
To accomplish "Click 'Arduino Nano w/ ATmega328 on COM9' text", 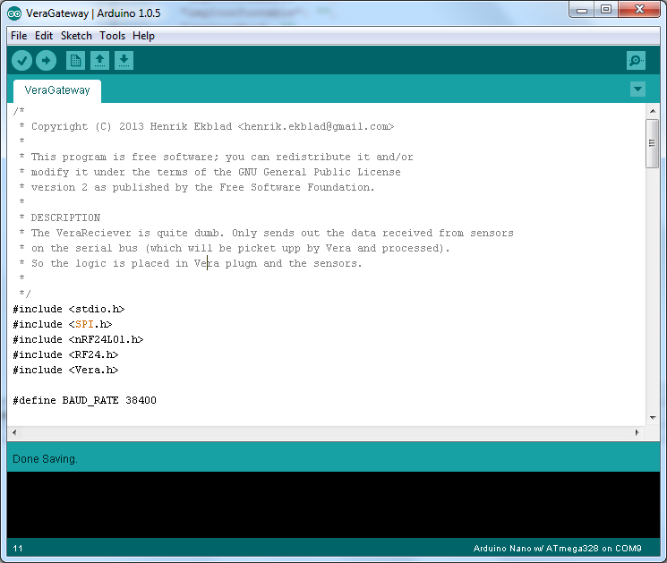I will coord(557,548).
